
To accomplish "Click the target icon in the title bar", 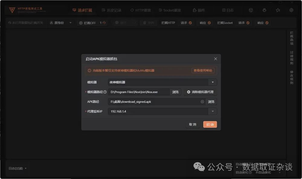I will pos(251,10).
